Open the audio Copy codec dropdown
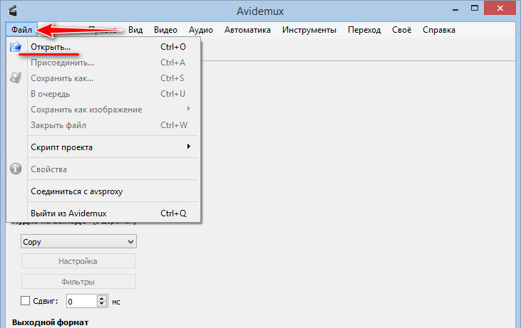Screen dimensions: 521x328 pyautogui.click(x=78, y=242)
